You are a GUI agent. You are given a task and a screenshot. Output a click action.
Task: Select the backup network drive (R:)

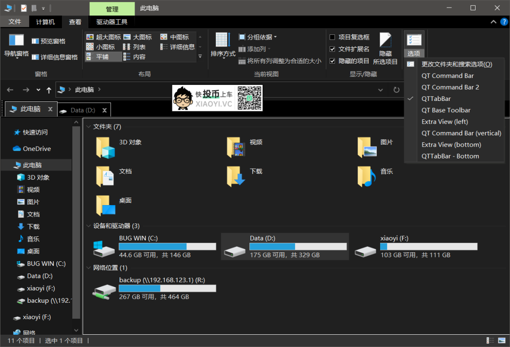pyautogui.click(x=154, y=288)
